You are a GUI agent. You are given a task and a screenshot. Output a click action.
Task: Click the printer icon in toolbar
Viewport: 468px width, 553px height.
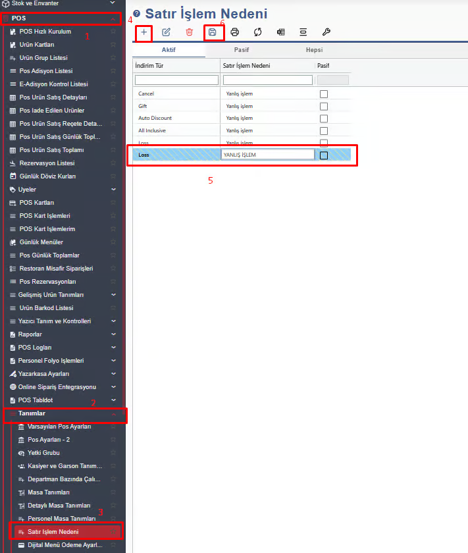(x=235, y=32)
